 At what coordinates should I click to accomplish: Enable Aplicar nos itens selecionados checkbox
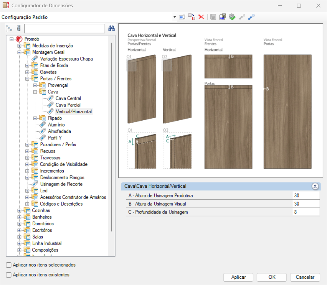click(x=9, y=265)
